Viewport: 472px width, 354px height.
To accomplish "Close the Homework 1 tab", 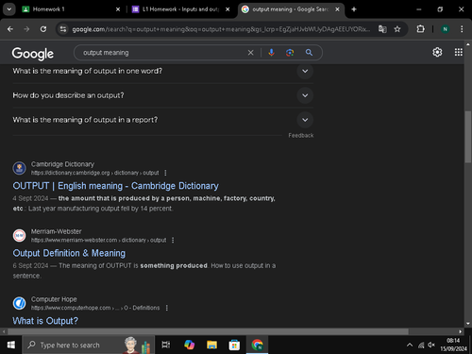I will click(118, 9).
